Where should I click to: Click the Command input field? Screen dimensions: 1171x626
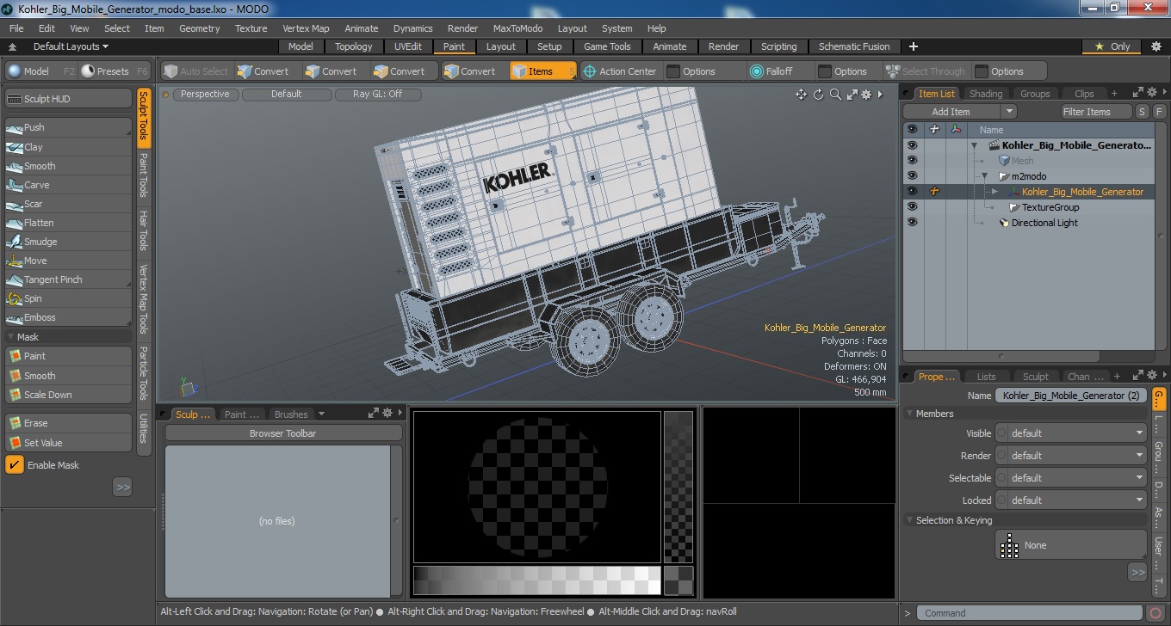[x=1032, y=613]
